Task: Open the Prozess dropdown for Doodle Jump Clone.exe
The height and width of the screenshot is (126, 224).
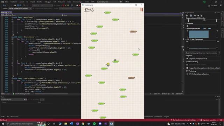Action: [x=20, y=8]
